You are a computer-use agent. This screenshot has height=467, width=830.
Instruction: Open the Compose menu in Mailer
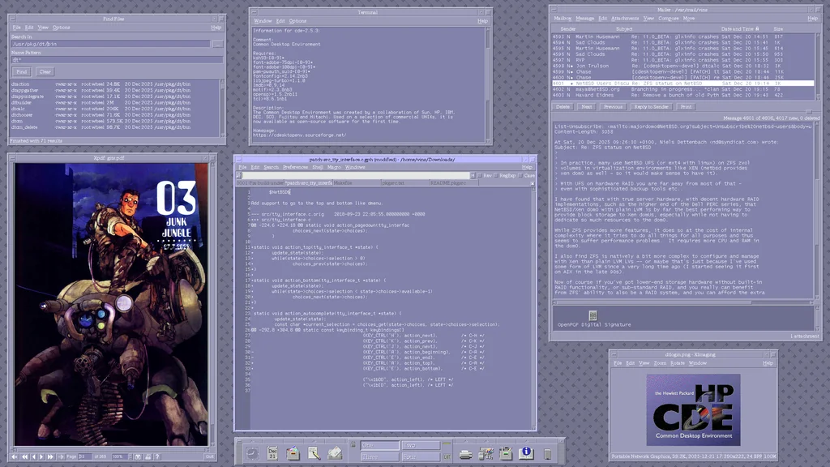click(668, 18)
